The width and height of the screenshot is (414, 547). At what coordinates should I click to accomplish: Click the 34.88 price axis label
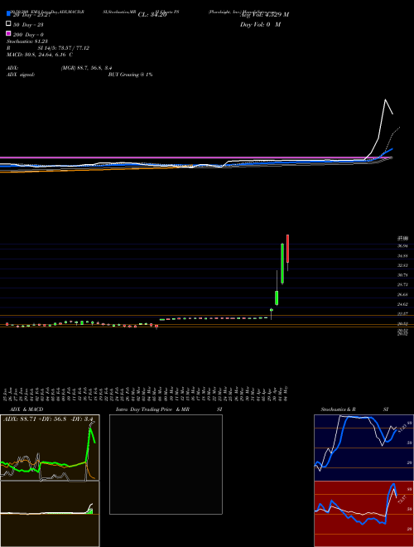coord(403,256)
